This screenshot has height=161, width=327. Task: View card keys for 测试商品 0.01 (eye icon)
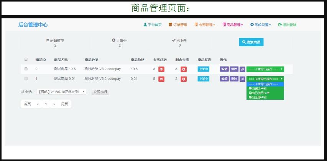tap(161, 79)
